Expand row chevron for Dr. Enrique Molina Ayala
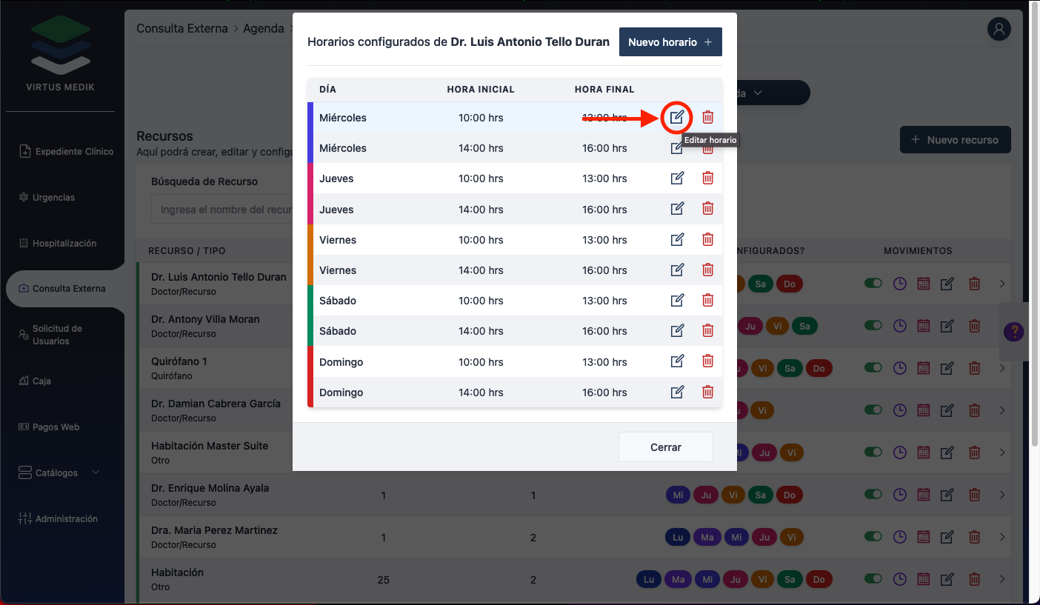The width and height of the screenshot is (1040, 605). click(1002, 495)
